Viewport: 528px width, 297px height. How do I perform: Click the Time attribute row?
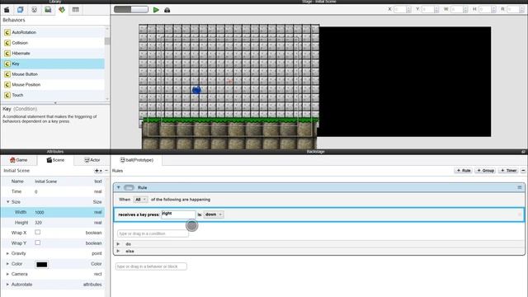(x=53, y=191)
